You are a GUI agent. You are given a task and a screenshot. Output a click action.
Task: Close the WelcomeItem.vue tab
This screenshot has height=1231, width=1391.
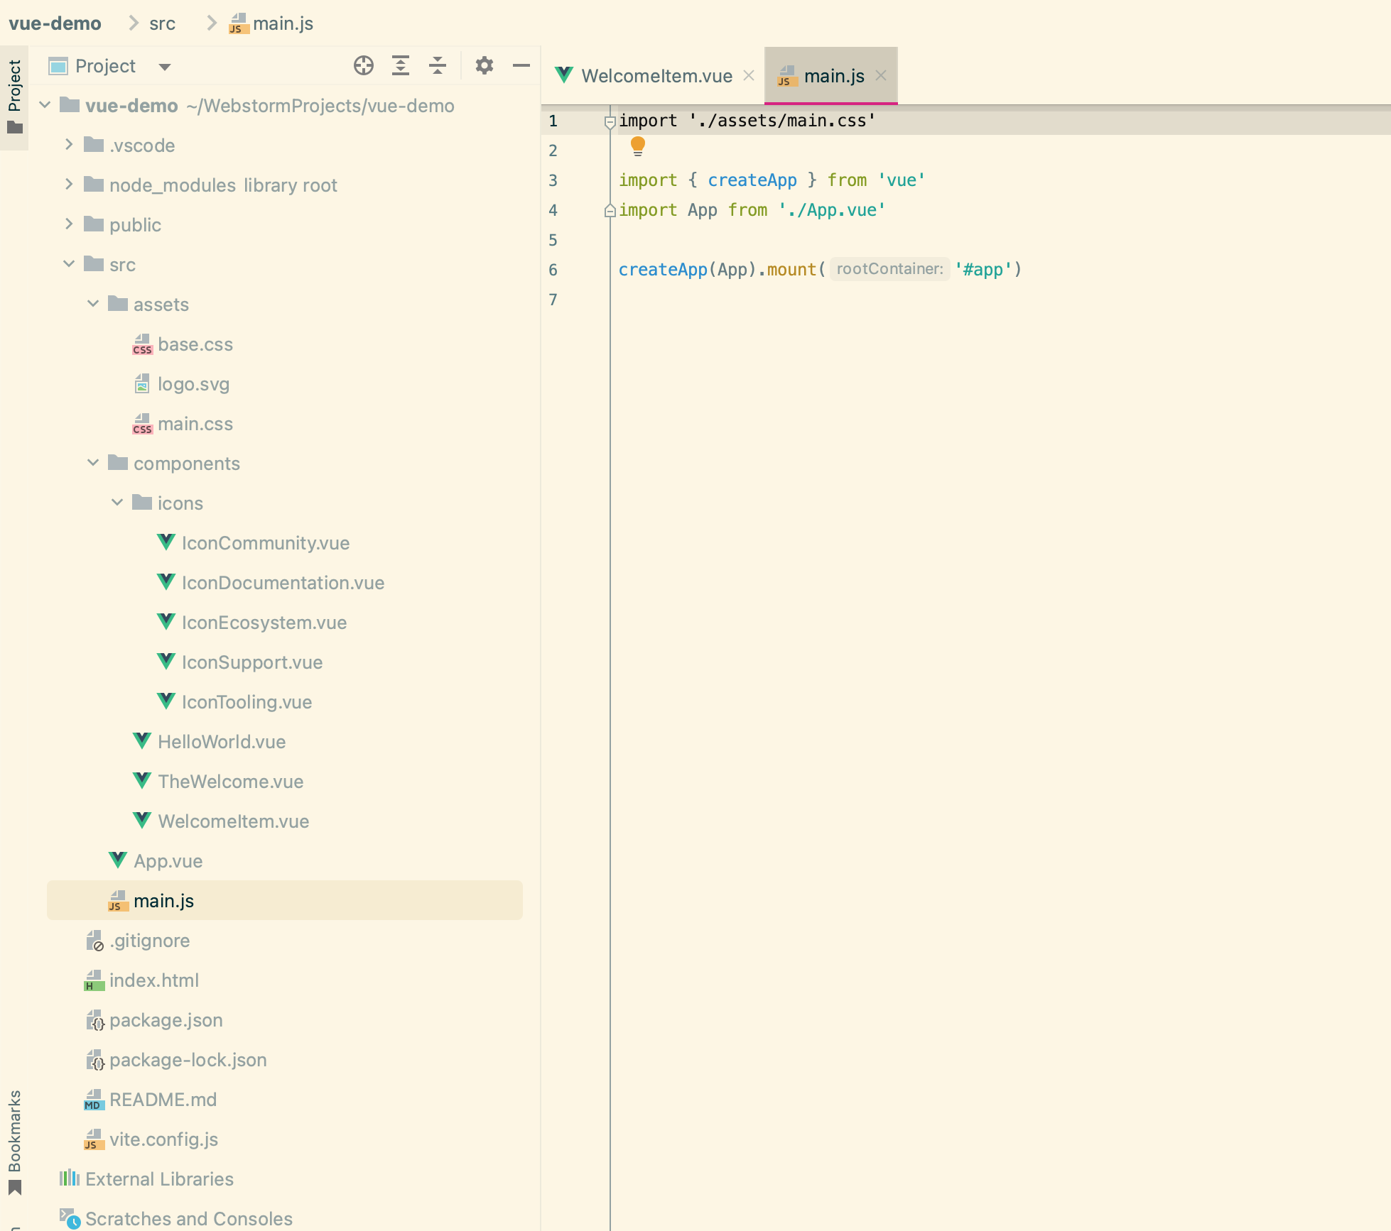749,75
